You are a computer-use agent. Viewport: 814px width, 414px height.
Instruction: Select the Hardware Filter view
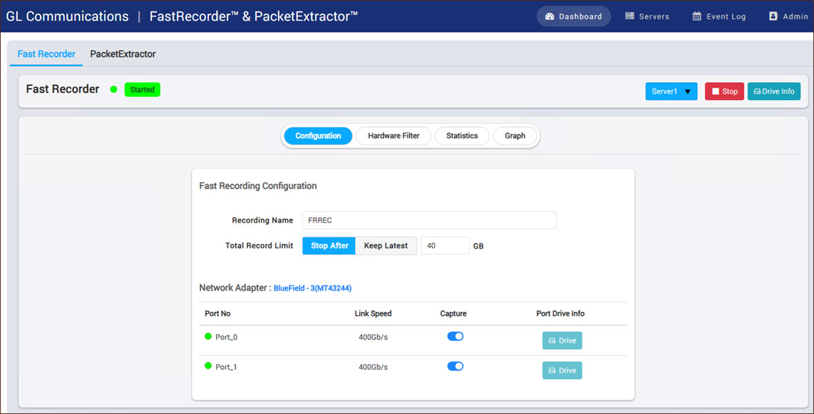(393, 136)
